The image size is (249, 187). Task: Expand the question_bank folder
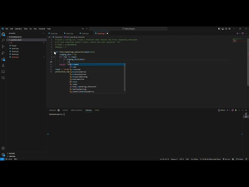pyautogui.click(x=26, y=40)
